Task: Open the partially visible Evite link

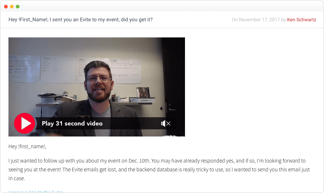Action: pos(35,192)
